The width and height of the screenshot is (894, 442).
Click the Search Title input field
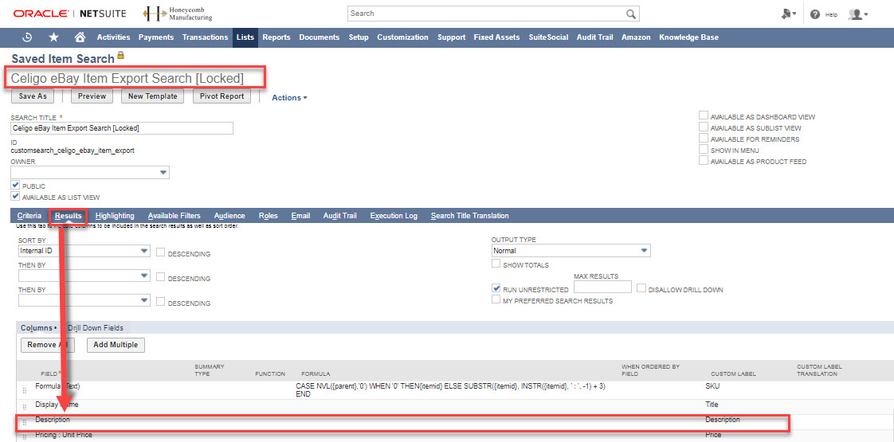click(122, 128)
